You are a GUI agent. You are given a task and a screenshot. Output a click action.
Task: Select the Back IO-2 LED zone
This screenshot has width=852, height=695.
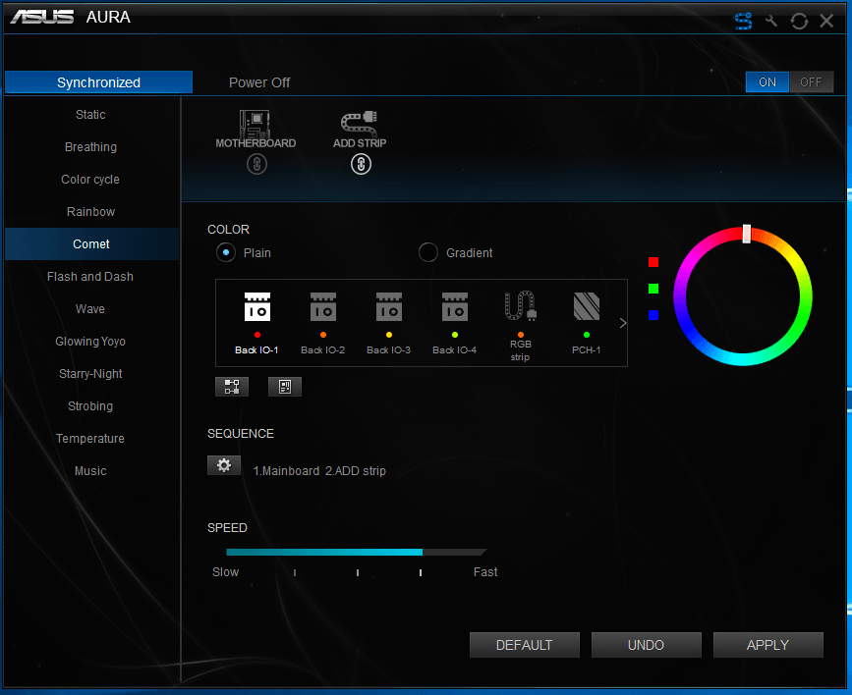pyautogui.click(x=322, y=323)
